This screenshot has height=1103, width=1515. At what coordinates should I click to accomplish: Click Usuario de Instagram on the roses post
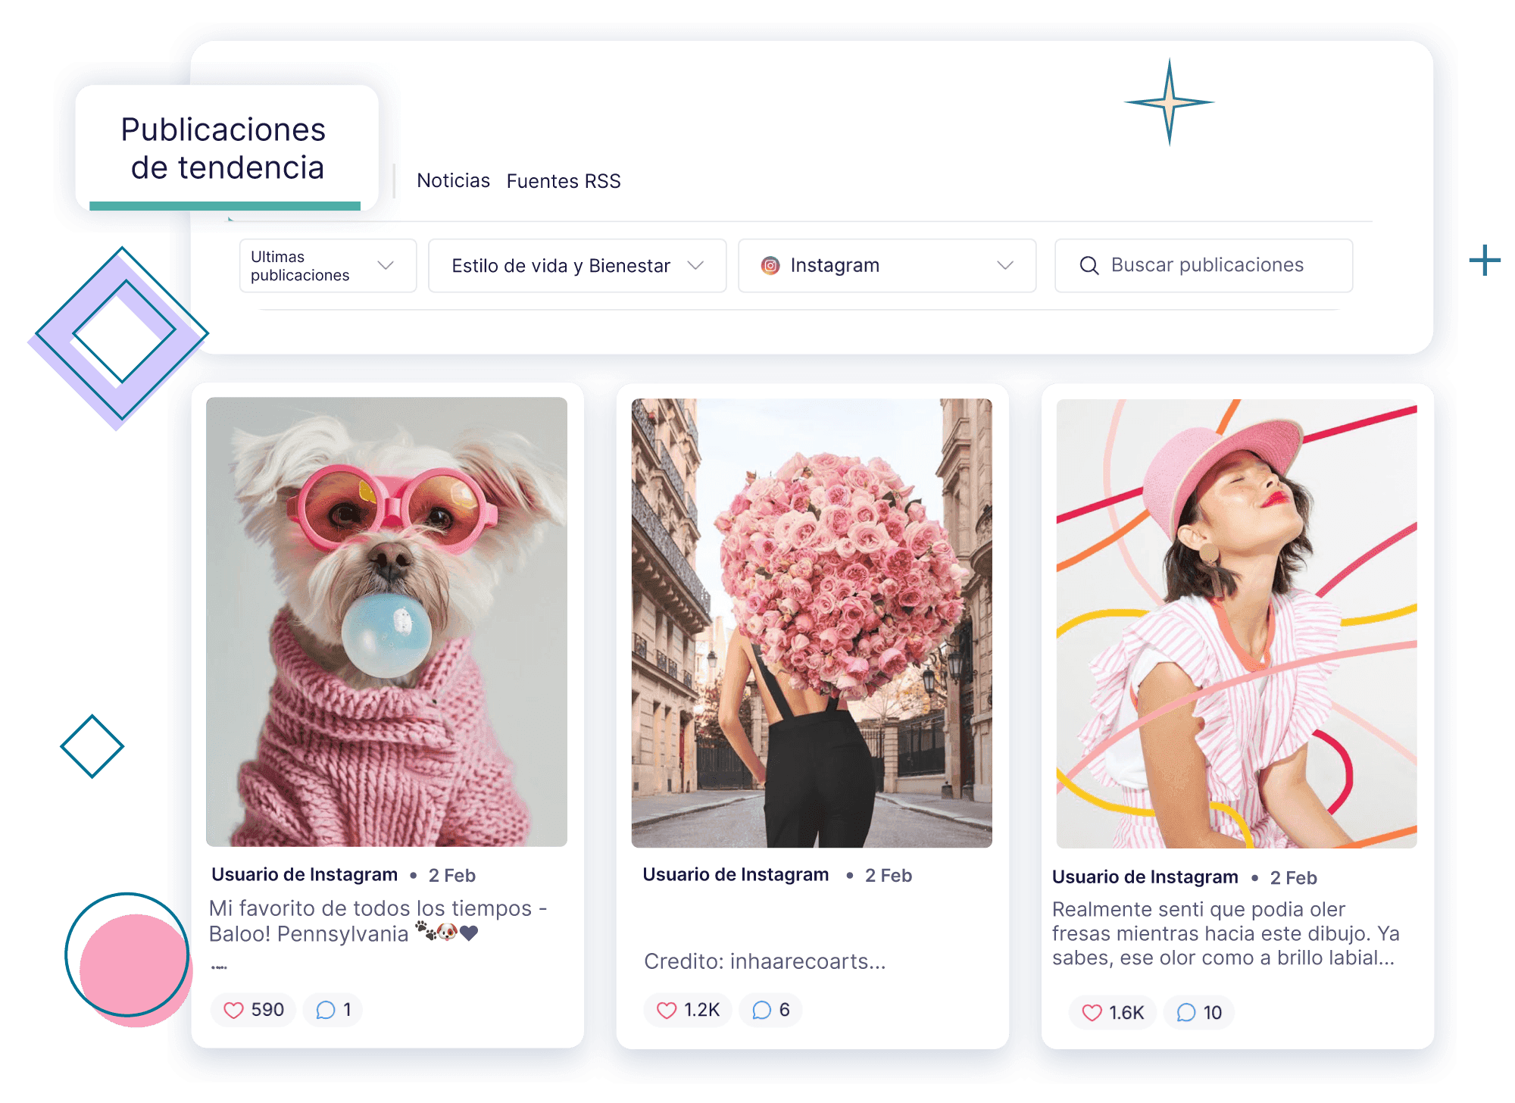[735, 875]
